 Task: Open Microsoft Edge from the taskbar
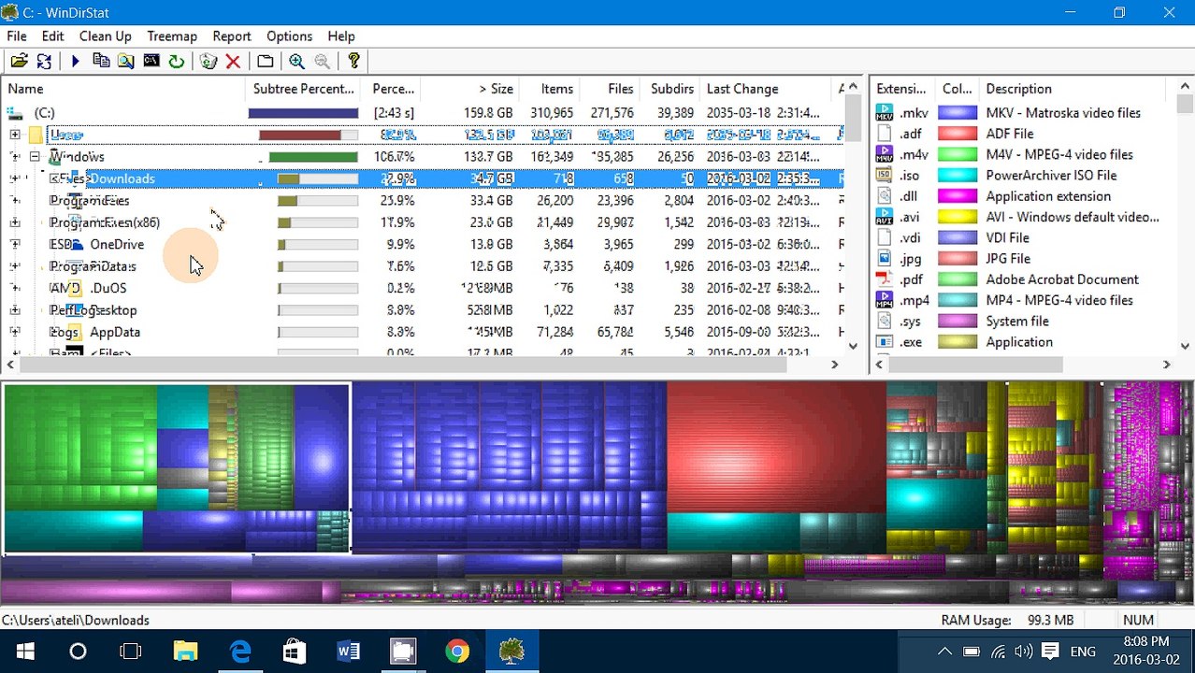coord(240,652)
